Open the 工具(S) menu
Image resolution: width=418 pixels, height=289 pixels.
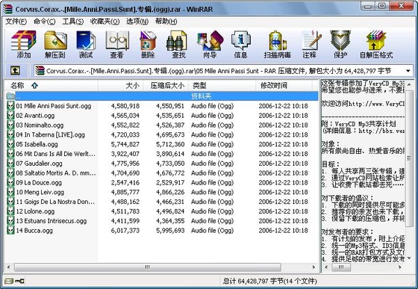pyautogui.click(x=72, y=22)
